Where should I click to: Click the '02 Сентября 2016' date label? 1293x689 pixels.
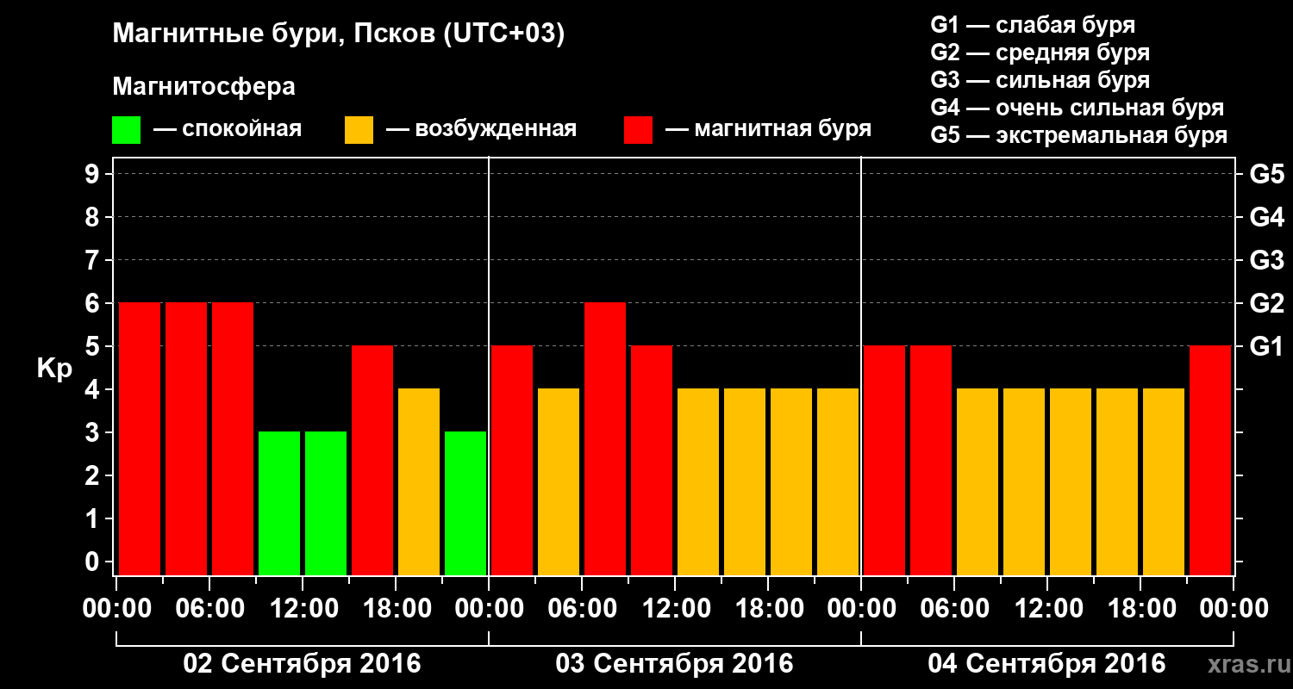(302, 664)
